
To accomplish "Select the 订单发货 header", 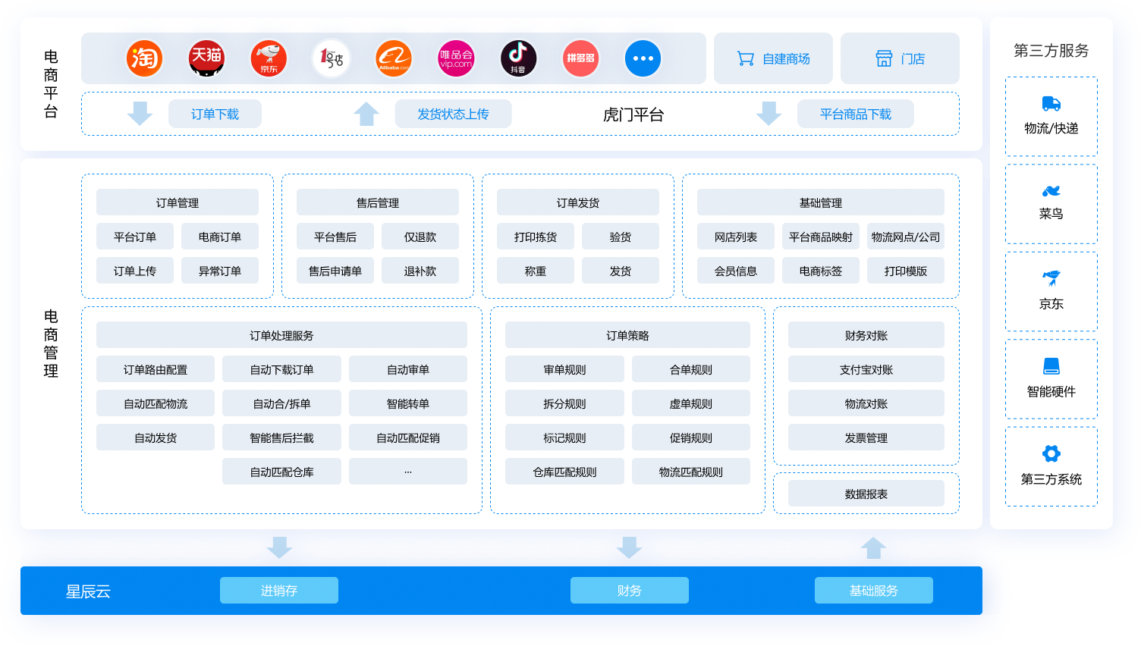I will click(x=577, y=202).
